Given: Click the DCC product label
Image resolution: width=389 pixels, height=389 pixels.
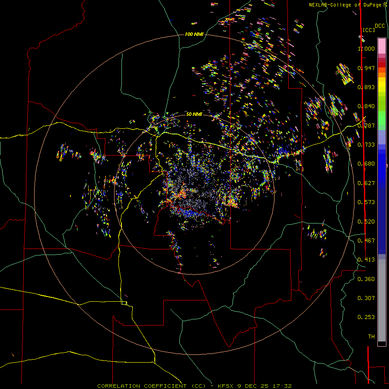Looking at the screenshot, I should coord(379,26).
